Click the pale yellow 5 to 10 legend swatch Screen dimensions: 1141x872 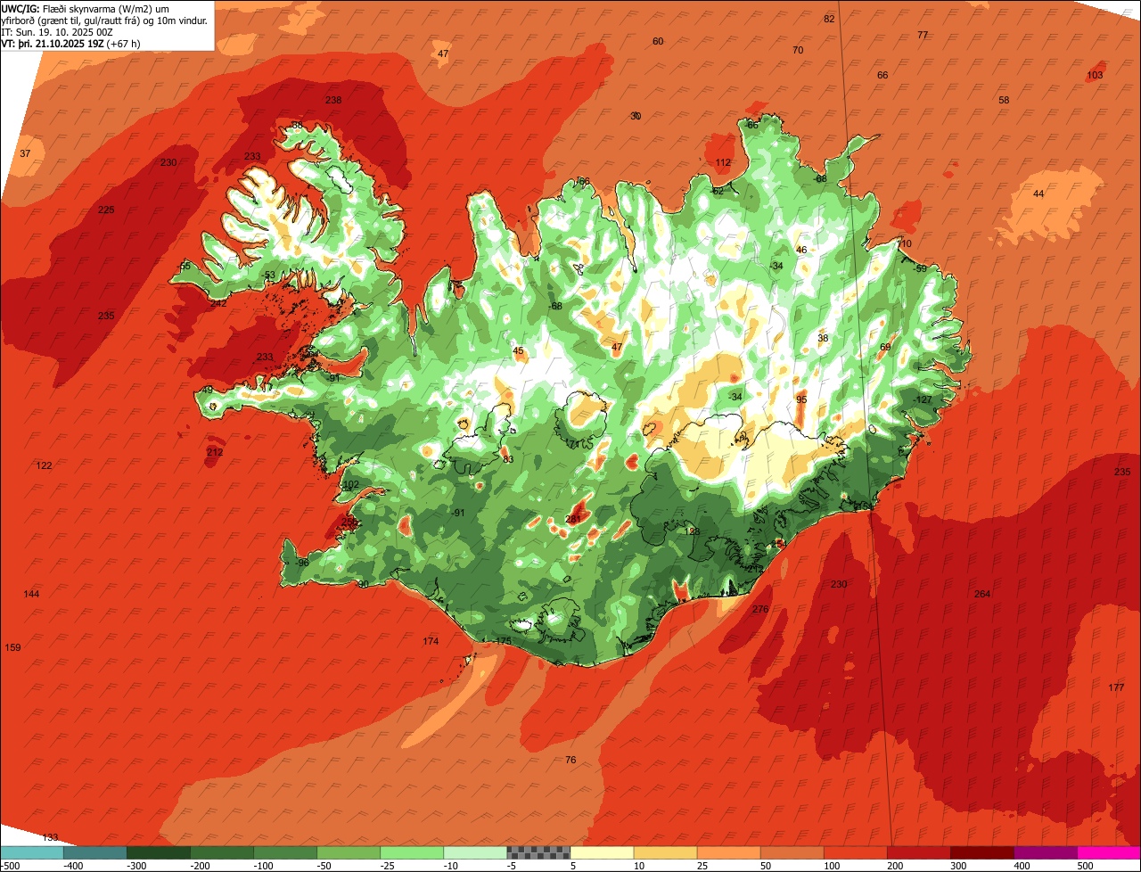602,852
